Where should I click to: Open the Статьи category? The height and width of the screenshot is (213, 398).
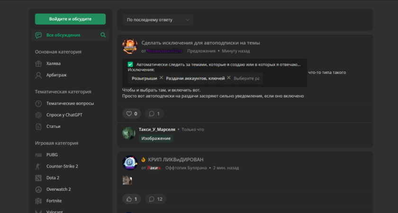click(x=53, y=126)
